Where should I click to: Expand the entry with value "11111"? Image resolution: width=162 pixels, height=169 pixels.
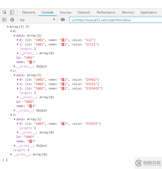[18, 44]
